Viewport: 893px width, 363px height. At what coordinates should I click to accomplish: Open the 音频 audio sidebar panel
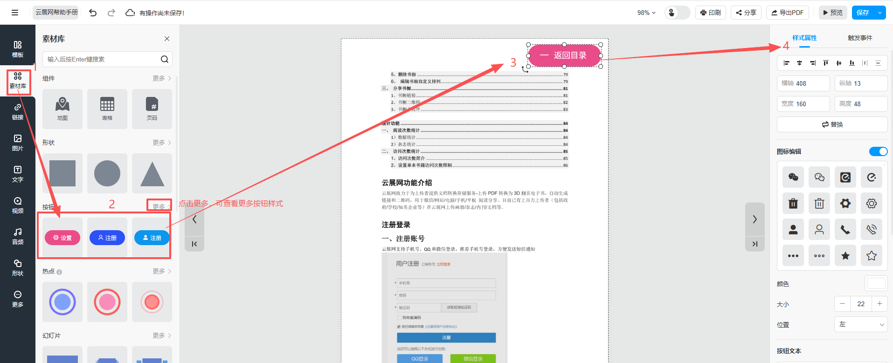[18, 236]
